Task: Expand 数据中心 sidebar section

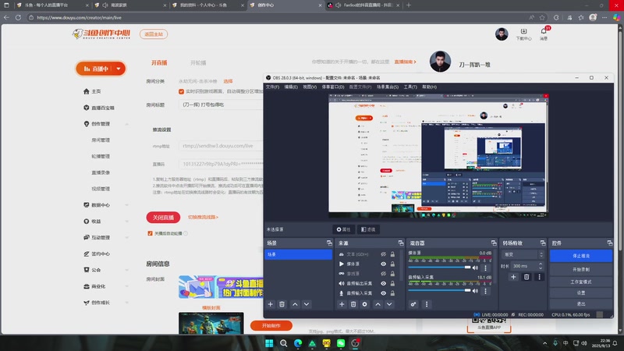Action: 126,205
